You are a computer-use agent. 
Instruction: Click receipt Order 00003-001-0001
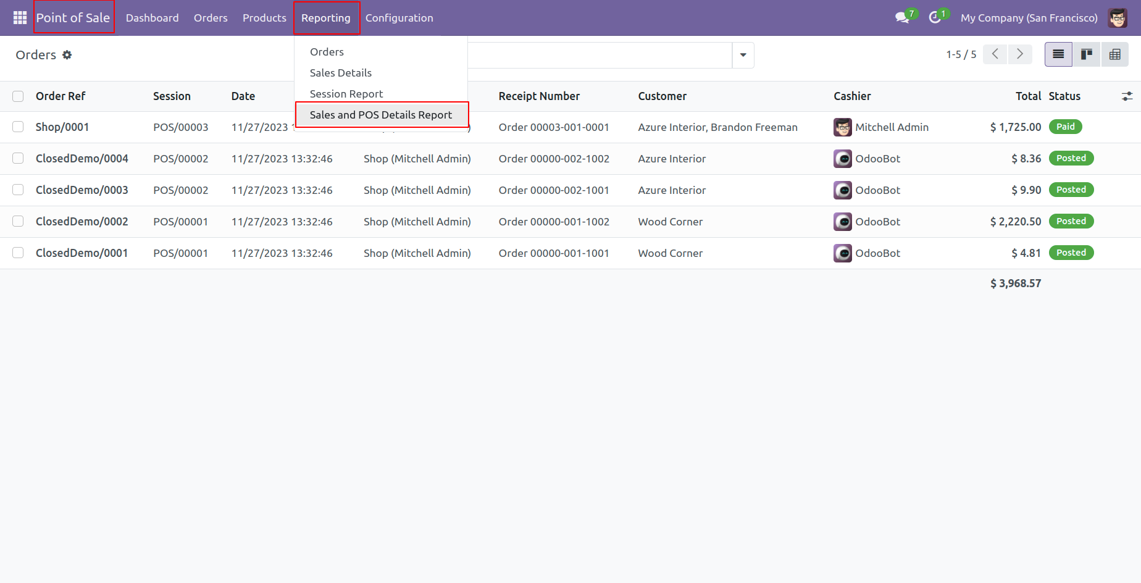[554, 127]
